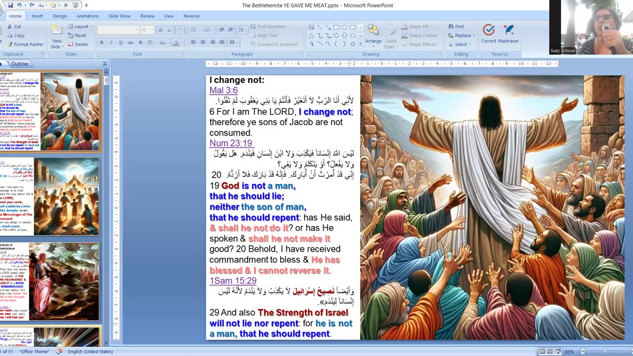The width and height of the screenshot is (633, 356).
Task: Close the slides thumbnail pane
Action: [x=105, y=64]
